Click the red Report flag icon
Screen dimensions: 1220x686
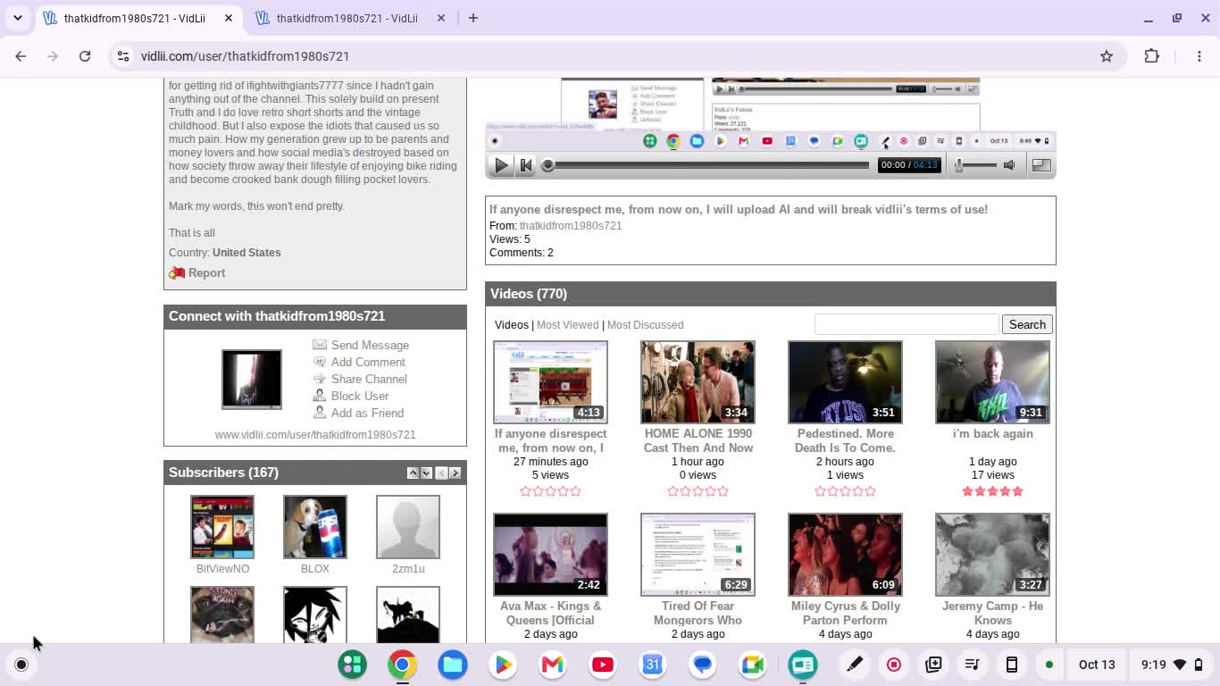click(x=177, y=273)
